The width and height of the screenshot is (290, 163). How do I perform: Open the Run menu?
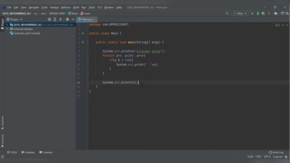tap(84, 7)
